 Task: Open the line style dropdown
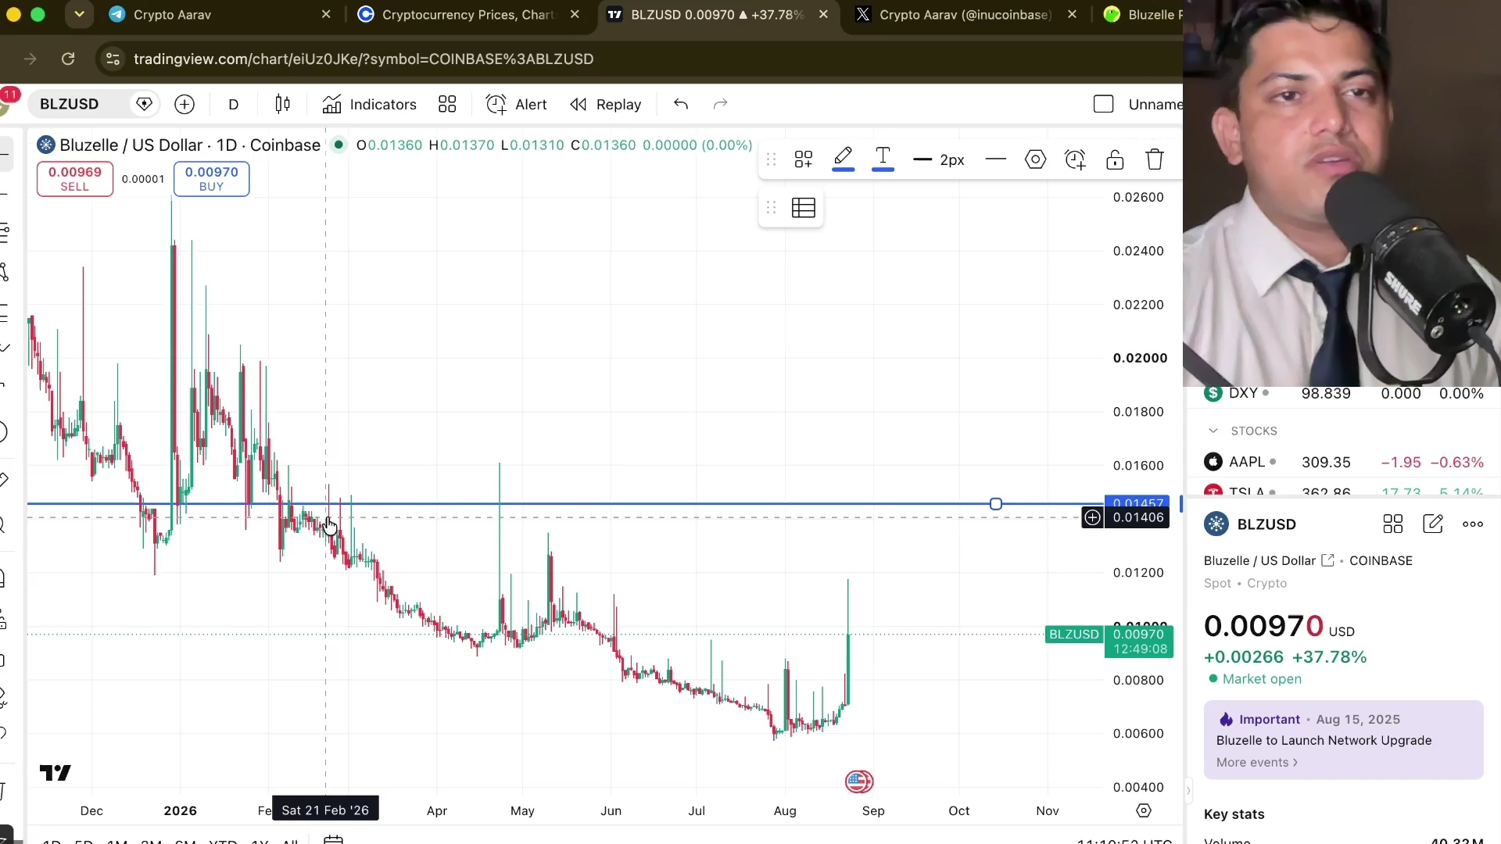[x=996, y=160]
